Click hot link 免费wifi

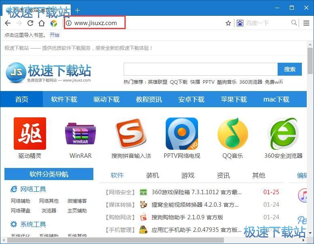pos(274,82)
